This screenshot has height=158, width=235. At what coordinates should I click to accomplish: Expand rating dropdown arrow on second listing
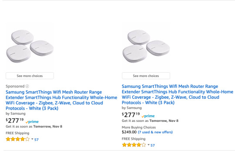[148, 145]
